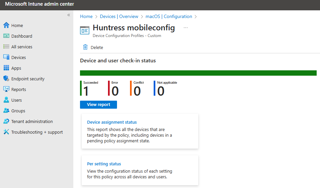Click the Home house icon in sidebar
Viewport: 320px width, 188px height.
tap(6, 25)
